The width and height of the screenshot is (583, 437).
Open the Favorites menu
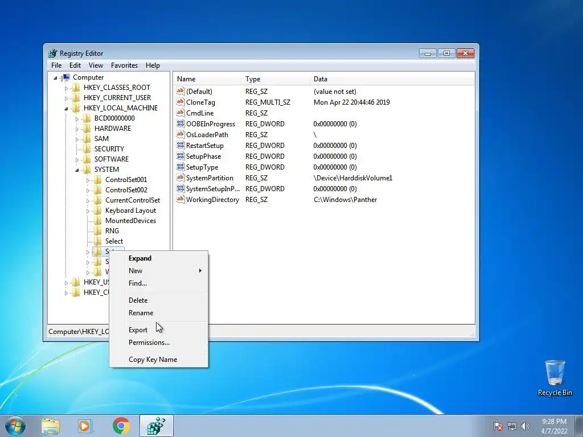[x=124, y=65]
